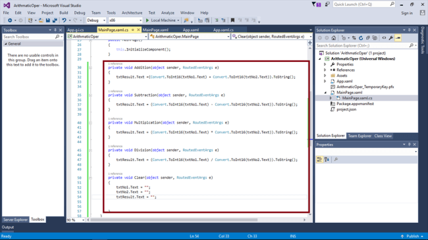Toggle auto-hide pin on Toolbox panel
The width and height of the screenshot is (428, 240).
click(x=55, y=30)
